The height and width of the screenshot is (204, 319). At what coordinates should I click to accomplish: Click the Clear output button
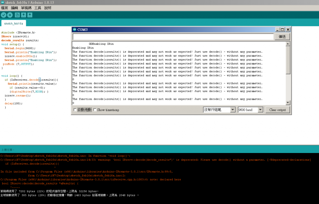click(278, 110)
